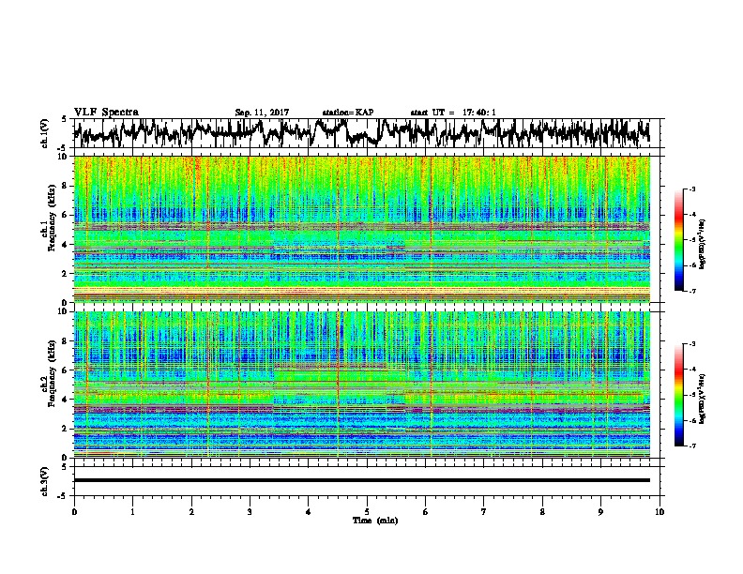Click the rotated log(PSD) label beside the ch.2 color bar
Screen dimensions: 743x574
pyautogui.click(x=702, y=399)
